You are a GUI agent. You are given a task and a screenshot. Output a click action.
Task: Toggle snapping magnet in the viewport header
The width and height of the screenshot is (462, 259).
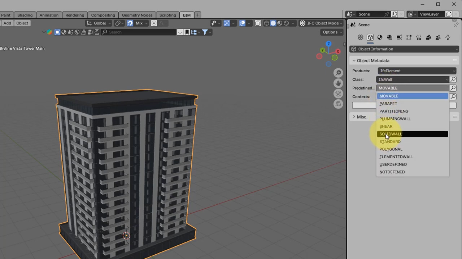coord(130,23)
